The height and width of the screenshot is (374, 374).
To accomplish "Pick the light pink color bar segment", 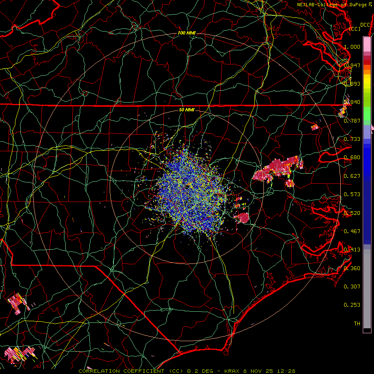I will tap(367, 44).
